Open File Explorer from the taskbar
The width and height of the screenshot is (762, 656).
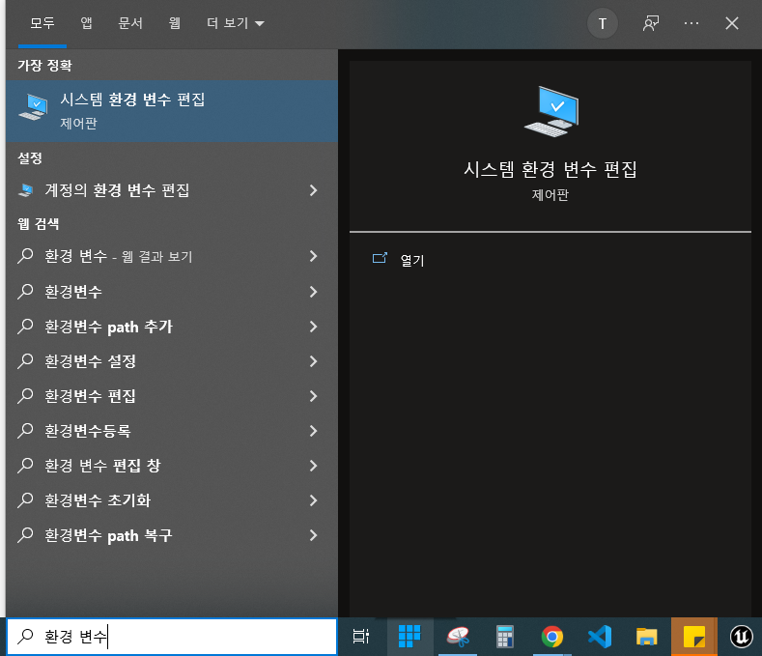647,637
